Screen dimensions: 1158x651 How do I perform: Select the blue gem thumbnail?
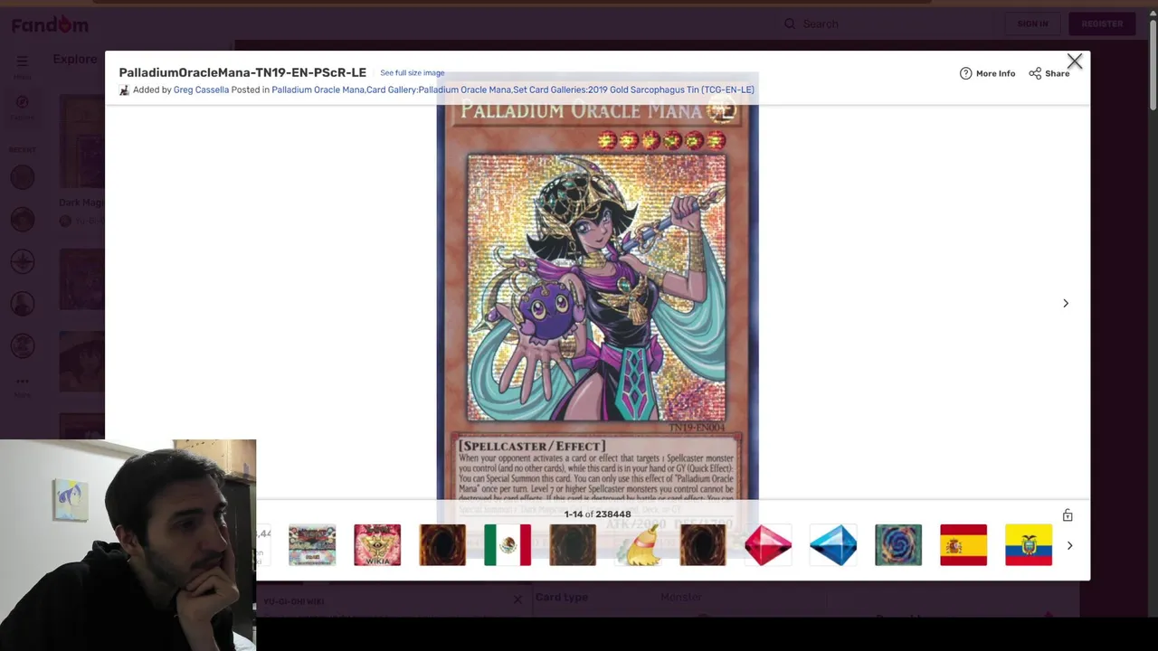tap(833, 545)
